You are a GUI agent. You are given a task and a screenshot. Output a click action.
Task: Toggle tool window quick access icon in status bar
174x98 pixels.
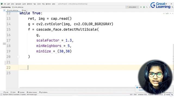coord(1,94)
